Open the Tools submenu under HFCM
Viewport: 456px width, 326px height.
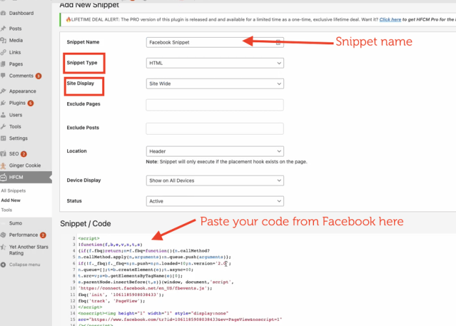click(x=7, y=210)
